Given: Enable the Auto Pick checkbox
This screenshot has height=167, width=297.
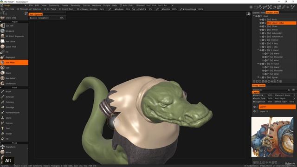Looking at the screenshot, I should pyautogui.click(x=121, y=5).
